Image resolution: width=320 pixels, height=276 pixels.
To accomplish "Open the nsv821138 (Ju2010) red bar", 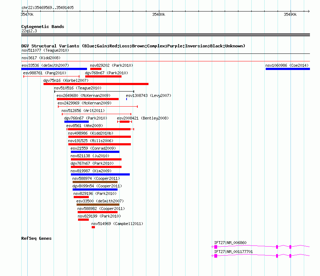I will click(96, 159).
